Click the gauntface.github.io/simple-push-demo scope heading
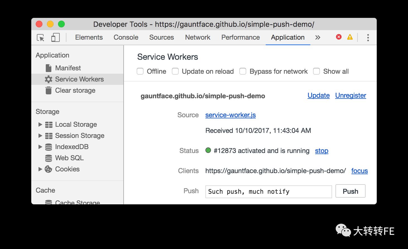Viewport: 408px width, 249px height. pyautogui.click(x=203, y=96)
